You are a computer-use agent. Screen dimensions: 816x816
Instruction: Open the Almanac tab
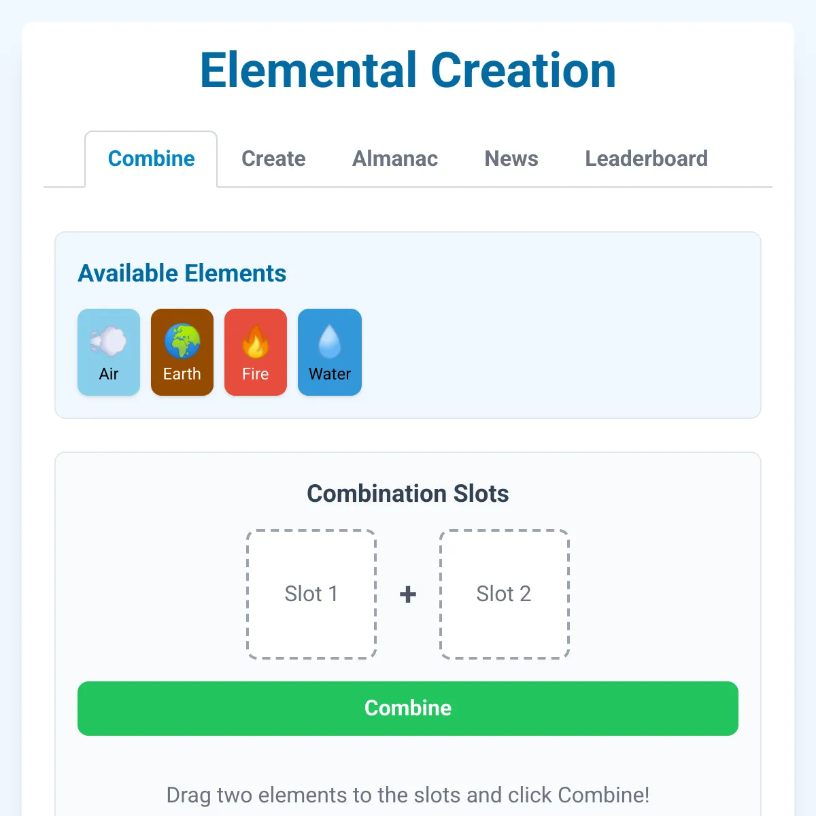(x=394, y=158)
